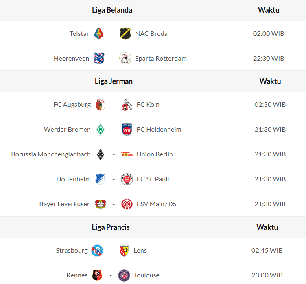
Task: Click the Telstar club logo
Action: click(x=99, y=33)
